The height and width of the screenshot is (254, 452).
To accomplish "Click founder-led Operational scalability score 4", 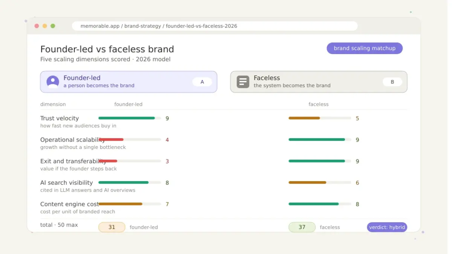I will (167, 140).
